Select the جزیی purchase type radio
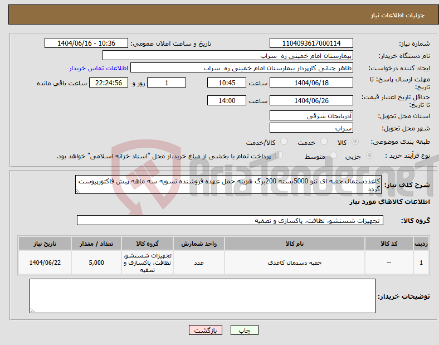This screenshot has height=345, width=439. pos(369,156)
